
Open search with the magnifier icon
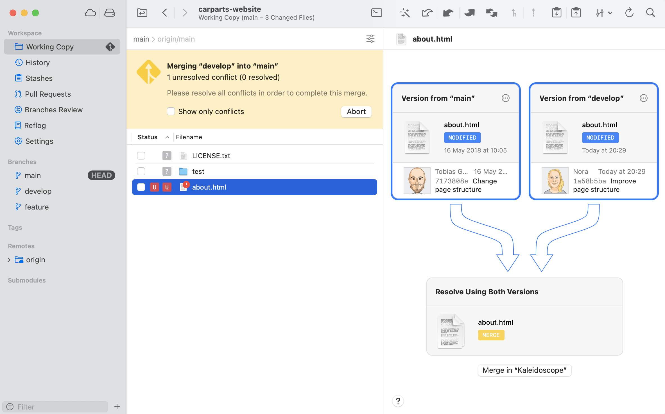650,13
